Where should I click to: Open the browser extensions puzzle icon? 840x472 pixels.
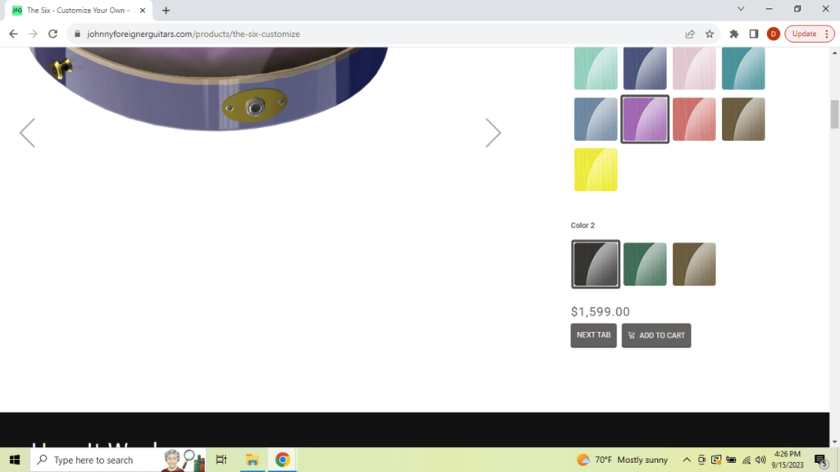[x=734, y=34]
